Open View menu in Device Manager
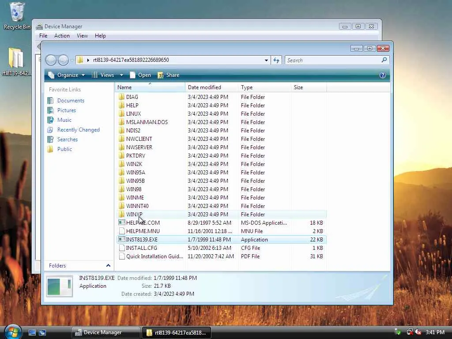This screenshot has width=452, height=339. [x=82, y=36]
